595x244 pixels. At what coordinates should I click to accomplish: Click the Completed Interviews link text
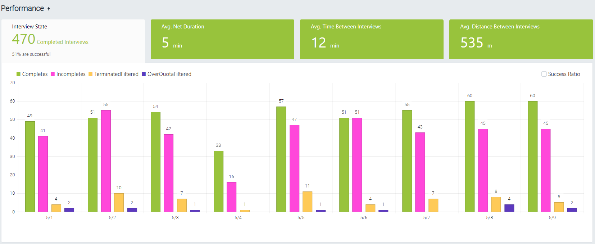coord(63,42)
